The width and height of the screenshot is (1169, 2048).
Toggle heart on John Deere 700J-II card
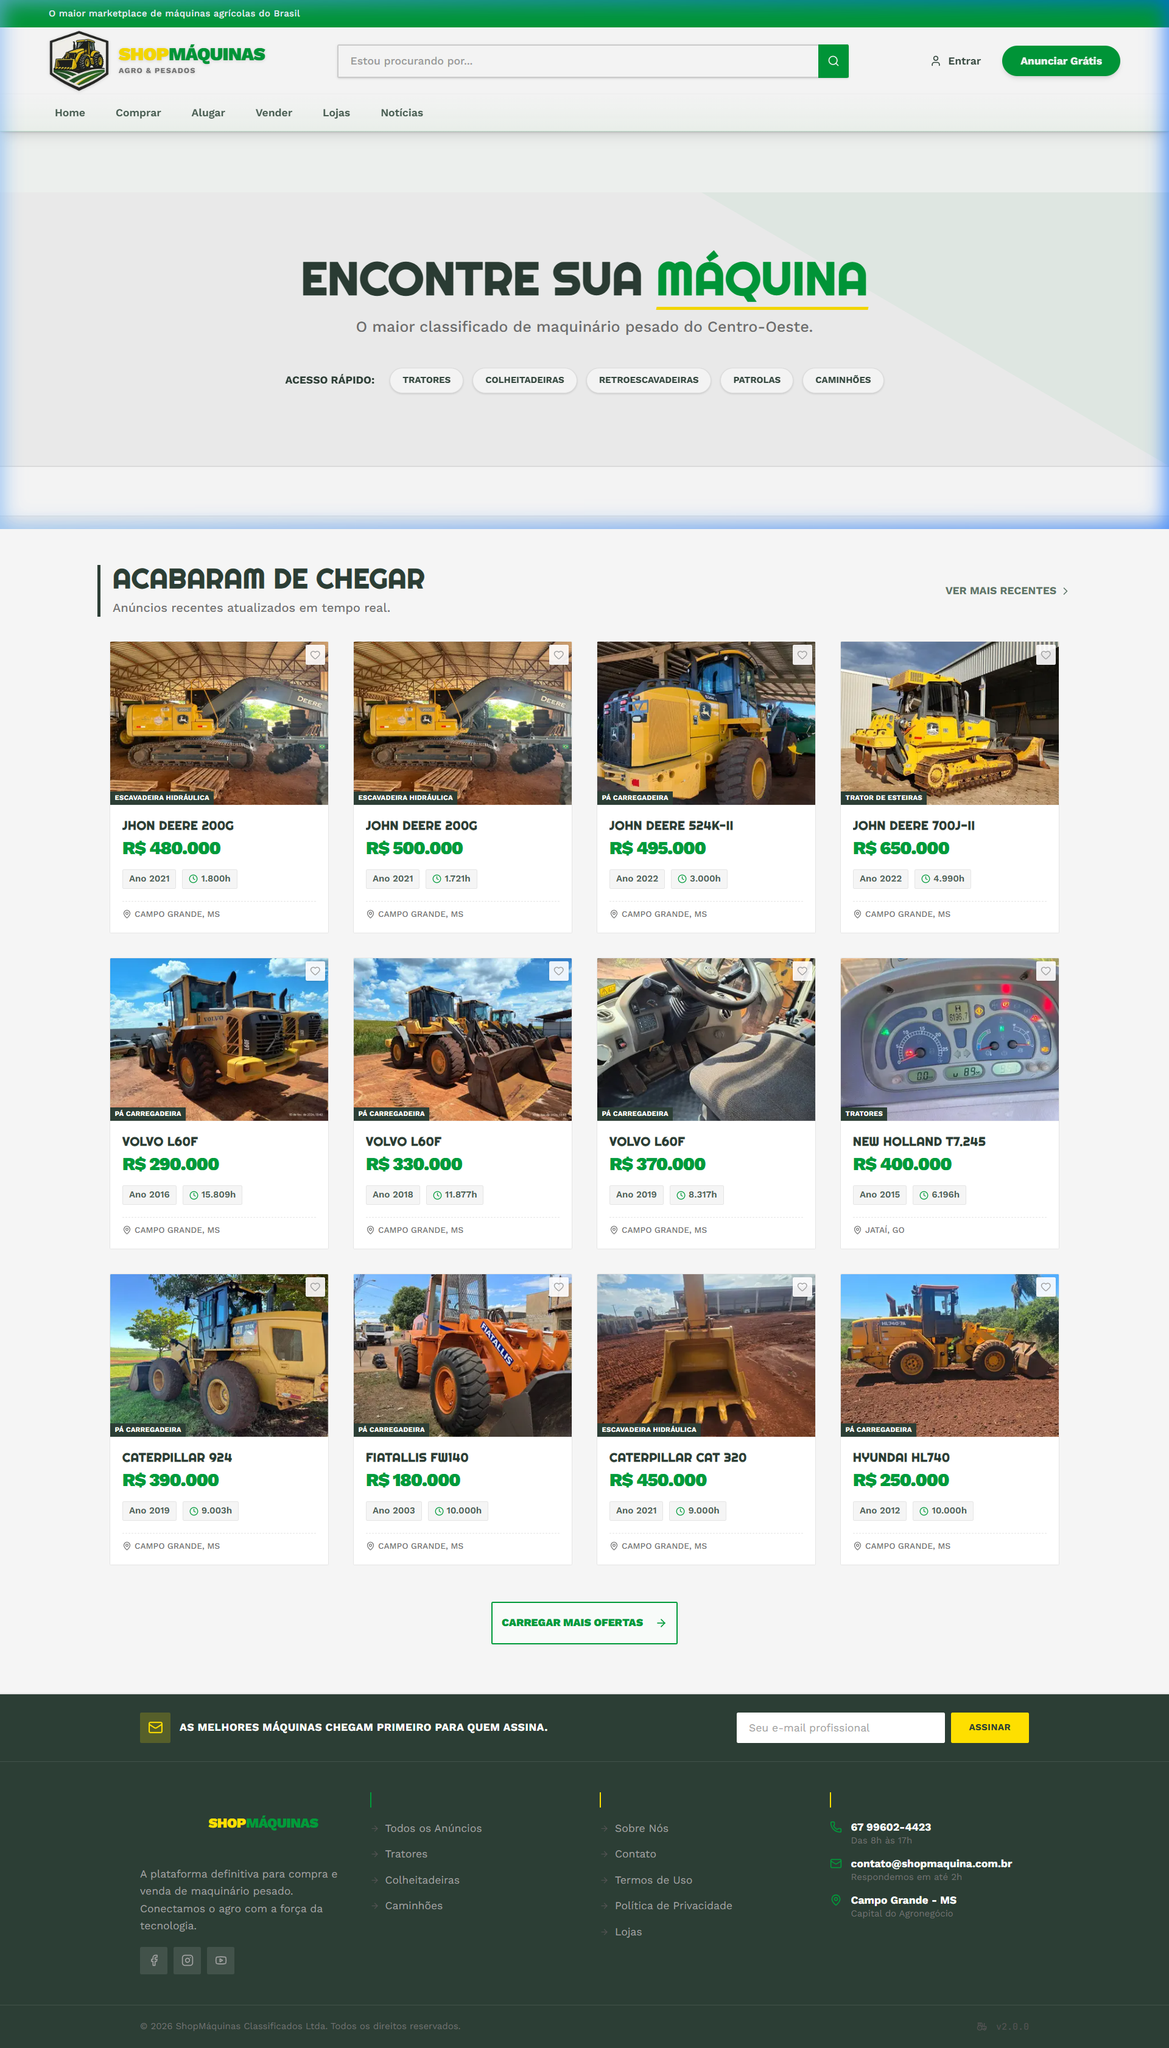(x=1045, y=655)
